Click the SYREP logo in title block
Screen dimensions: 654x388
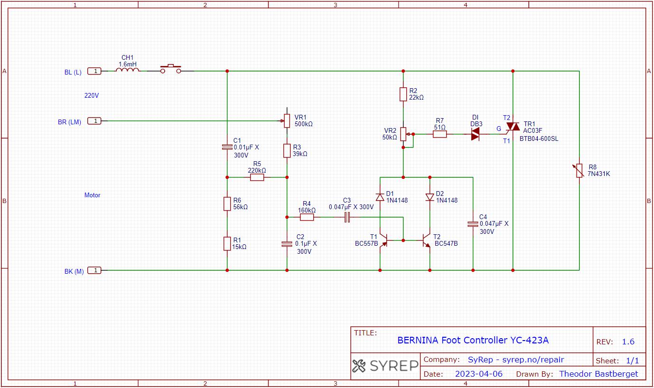(386, 366)
